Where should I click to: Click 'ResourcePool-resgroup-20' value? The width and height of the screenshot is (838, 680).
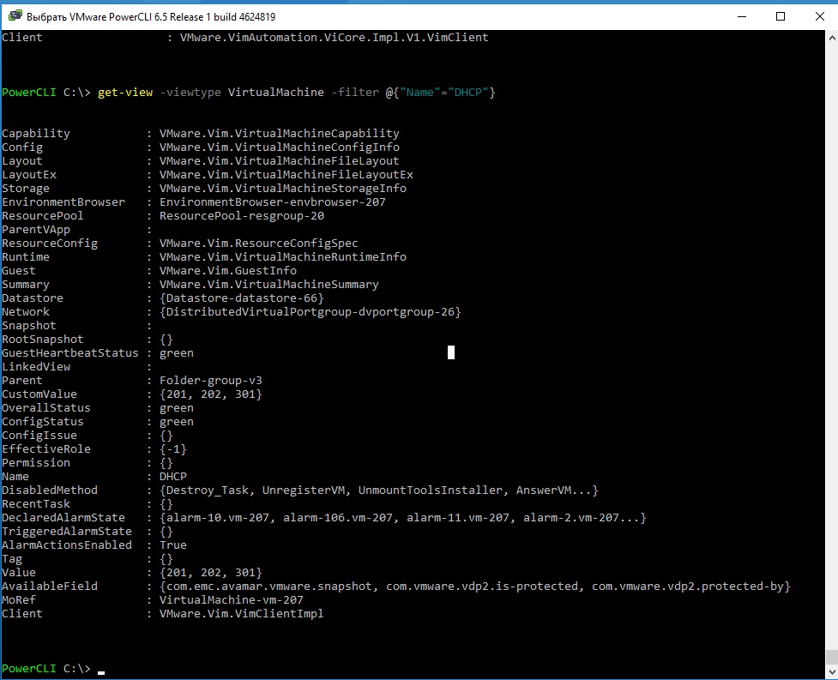[242, 216]
